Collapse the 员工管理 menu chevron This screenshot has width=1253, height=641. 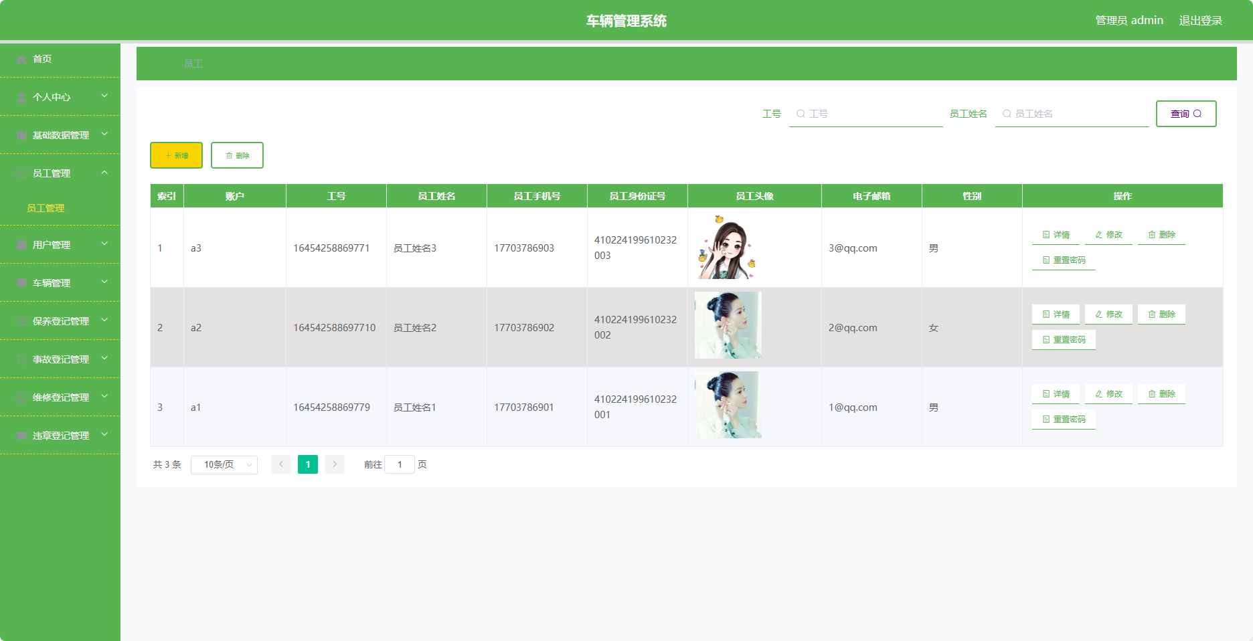coord(104,173)
